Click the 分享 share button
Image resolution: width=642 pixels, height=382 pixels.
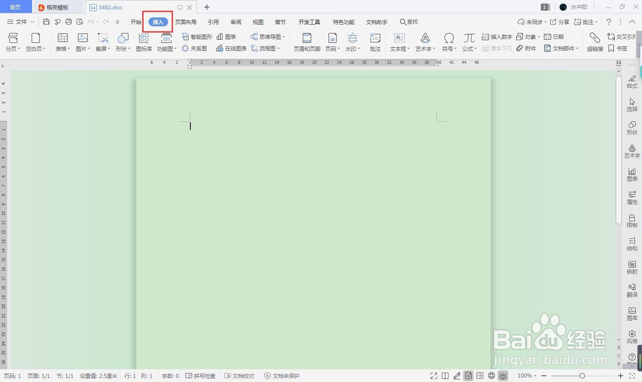(560, 22)
